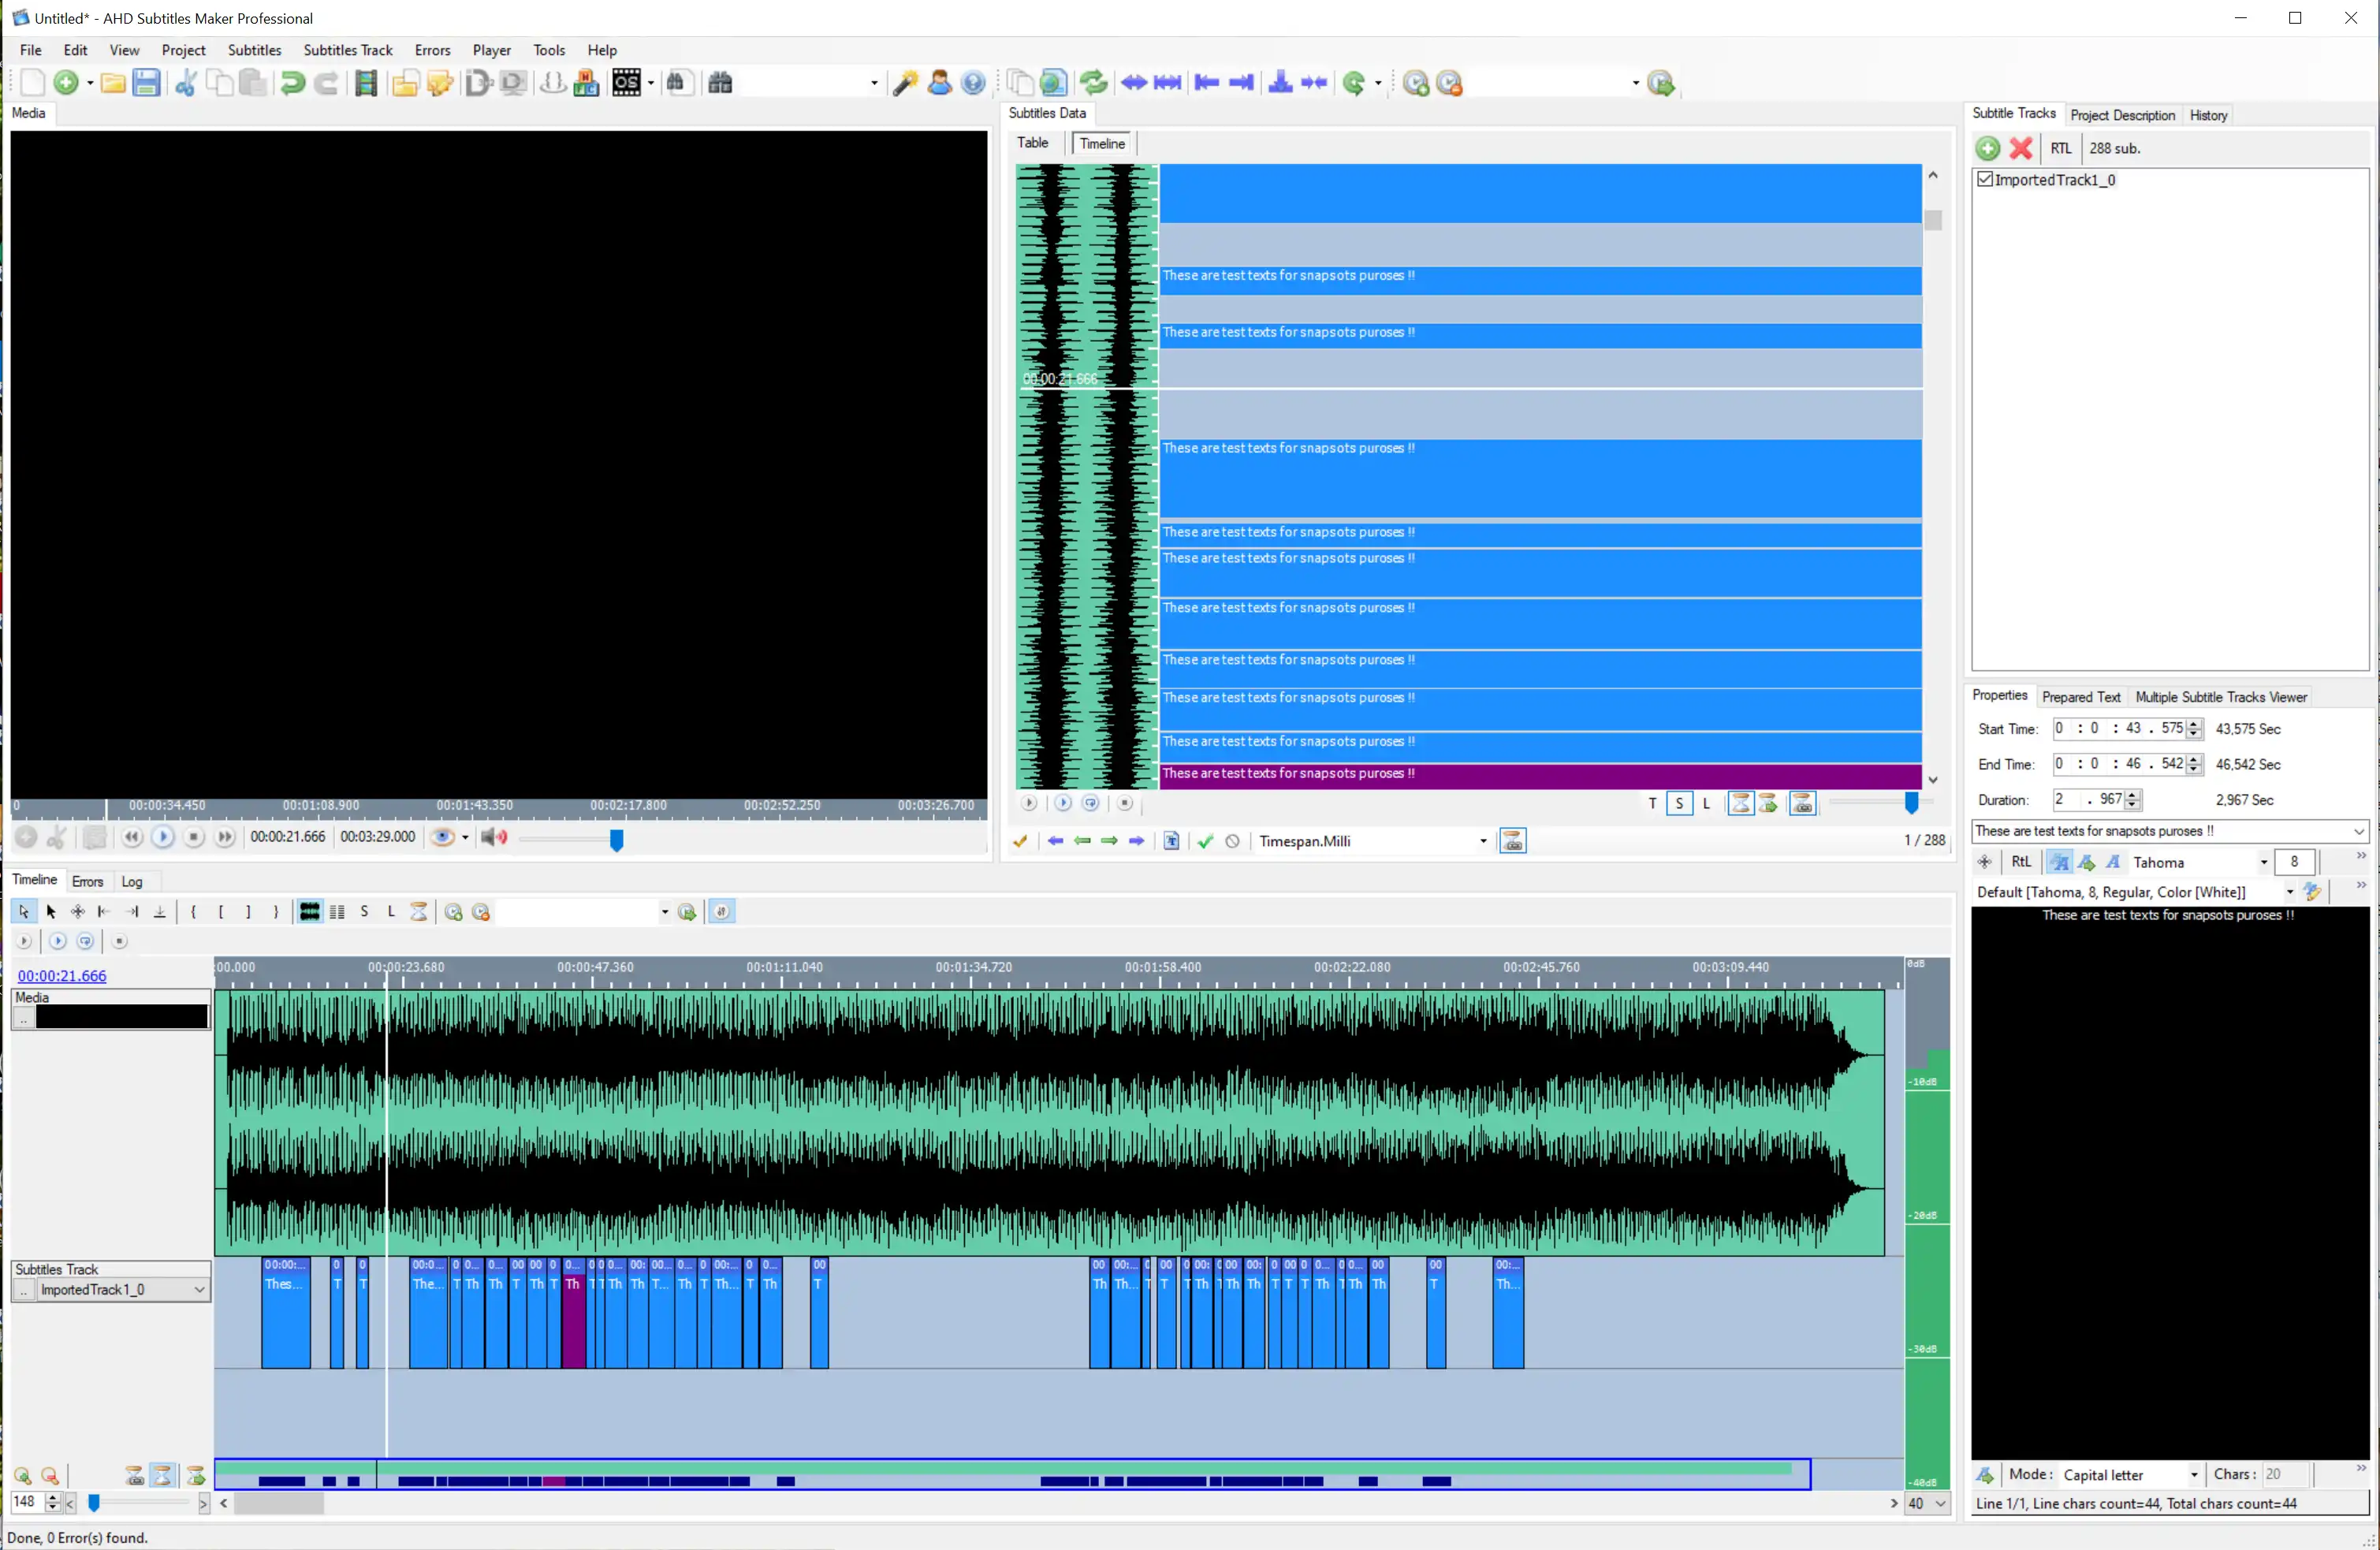Viewport: 2380px width, 1550px height.
Task: Click the green Undo arrow icon
Action: [292, 83]
